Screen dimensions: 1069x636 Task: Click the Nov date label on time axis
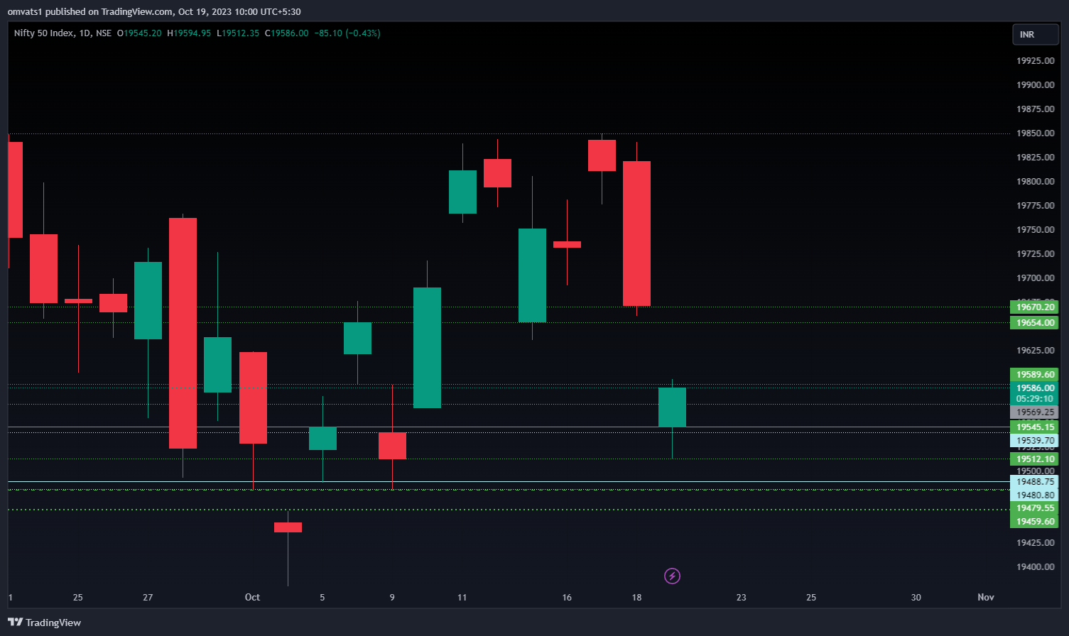coord(985,597)
